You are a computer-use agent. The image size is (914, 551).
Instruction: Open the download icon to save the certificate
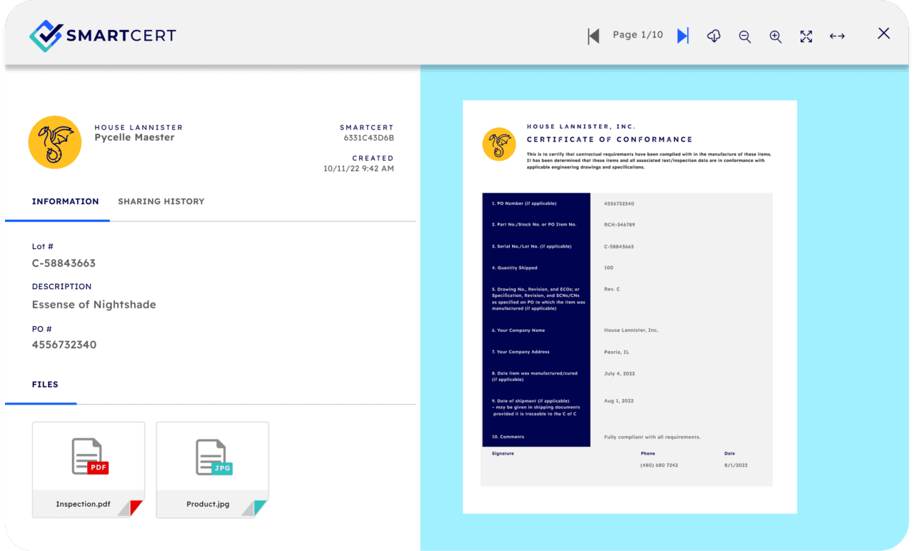point(713,36)
